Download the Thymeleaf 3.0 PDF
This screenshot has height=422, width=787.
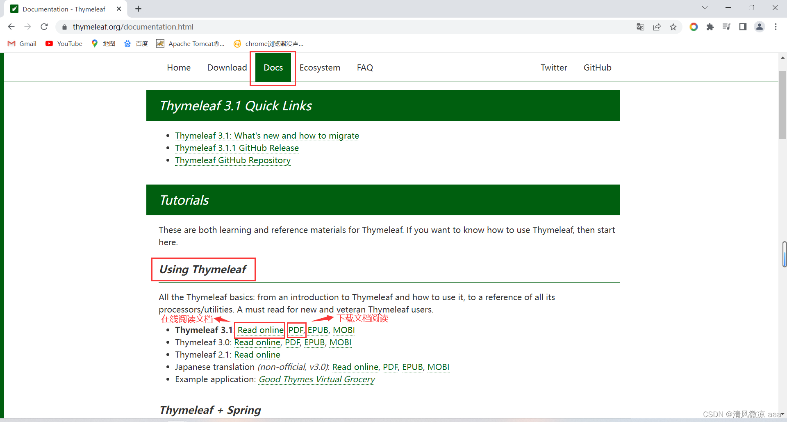(292, 342)
